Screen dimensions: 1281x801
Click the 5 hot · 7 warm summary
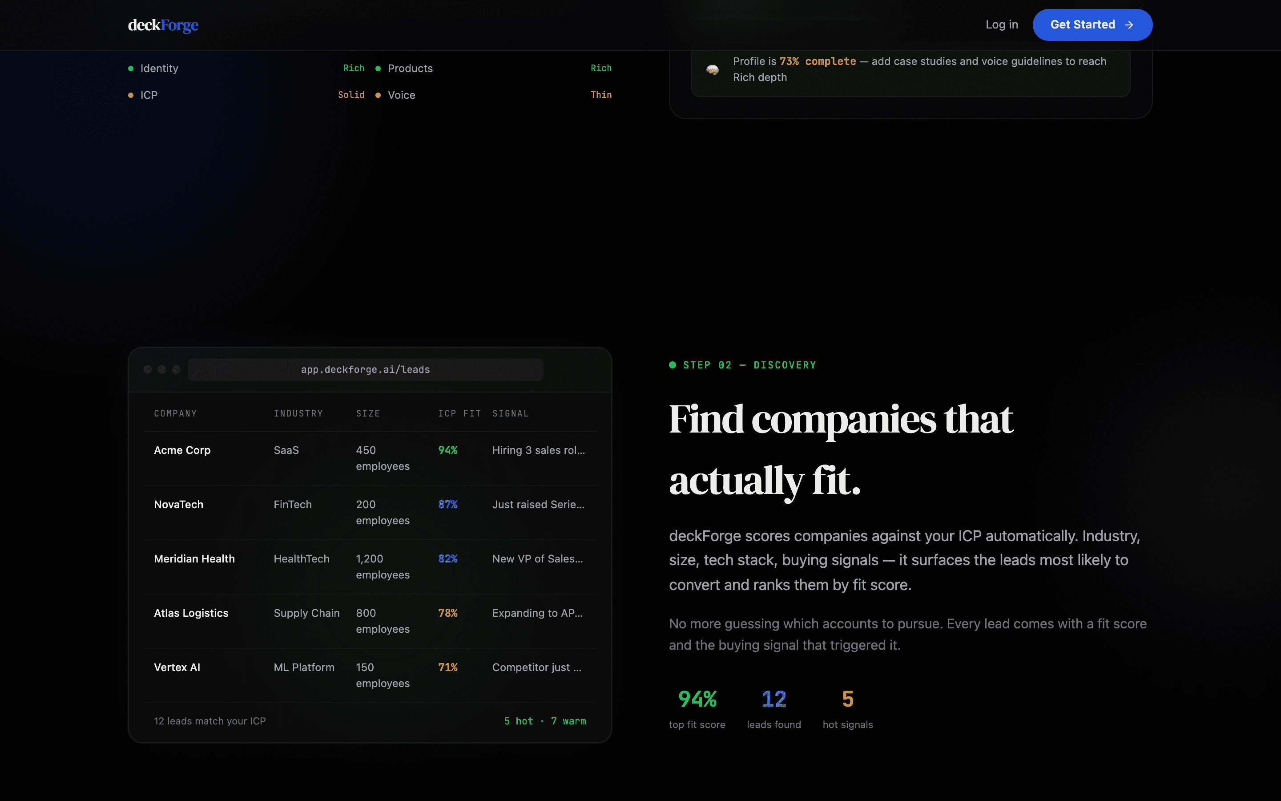click(x=545, y=721)
